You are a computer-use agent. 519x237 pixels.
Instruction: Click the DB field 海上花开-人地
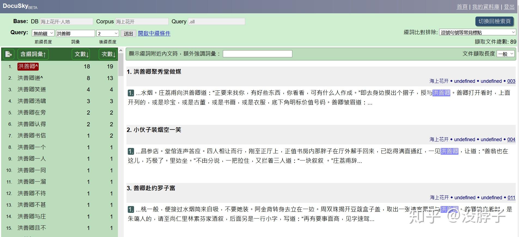66,21
